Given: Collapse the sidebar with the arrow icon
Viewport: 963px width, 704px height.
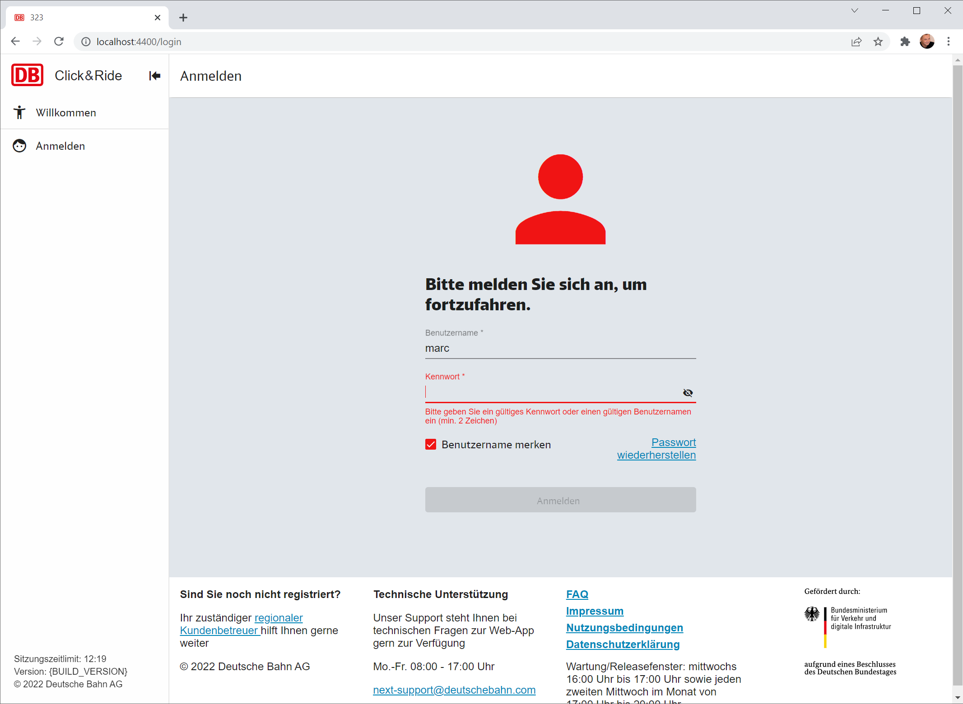Looking at the screenshot, I should pyautogui.click(x=154, y=76).
